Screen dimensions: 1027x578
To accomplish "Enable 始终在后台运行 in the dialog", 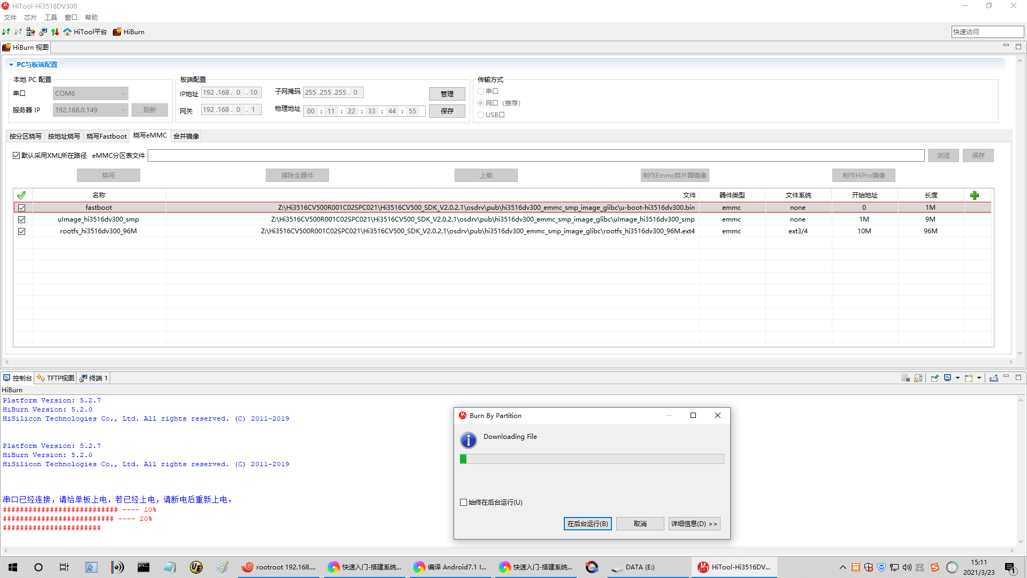I will 463,502.
